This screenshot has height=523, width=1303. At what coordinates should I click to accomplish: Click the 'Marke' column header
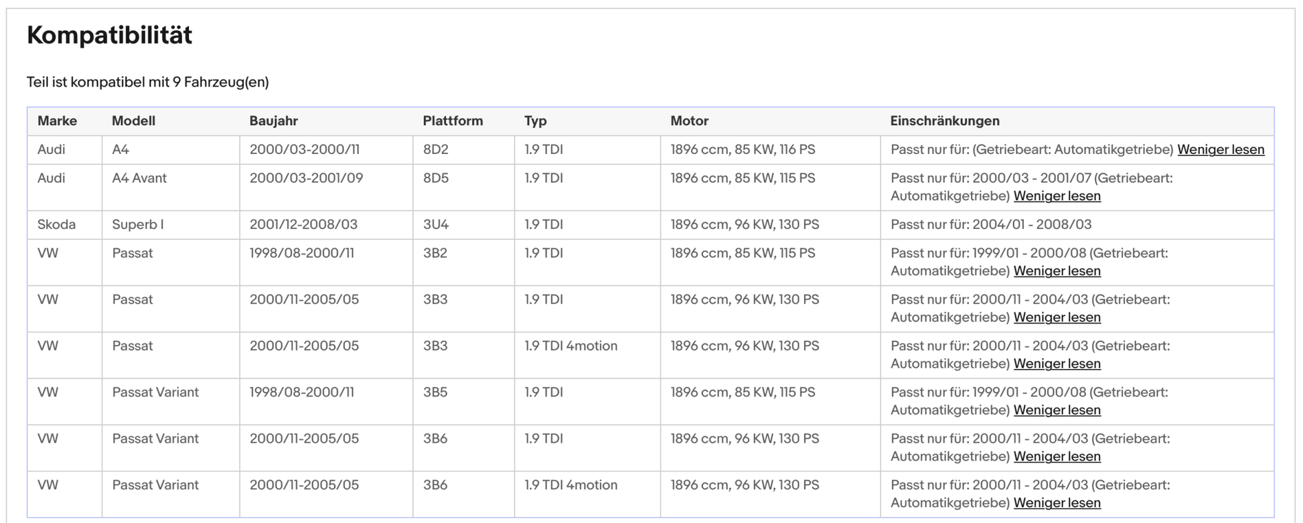click(x=57, y=121)
